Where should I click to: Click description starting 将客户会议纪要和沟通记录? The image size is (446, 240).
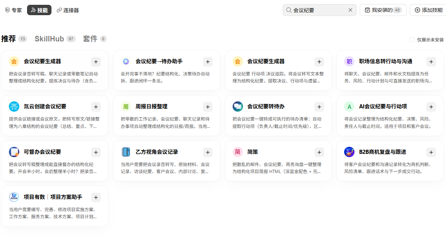pos(388,168)
